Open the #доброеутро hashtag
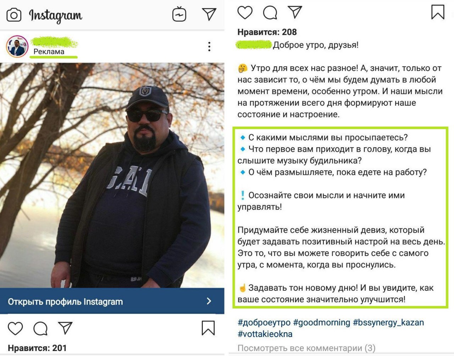Image resolution: width=454 pixels, height=356 pixels. click(264, 322)
